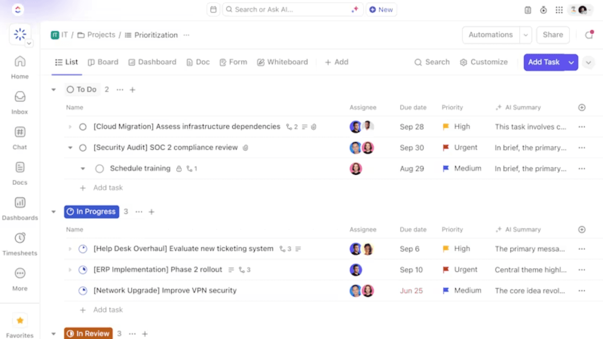Collapse the In Review group
603x339 pixels.
point(54,334)
